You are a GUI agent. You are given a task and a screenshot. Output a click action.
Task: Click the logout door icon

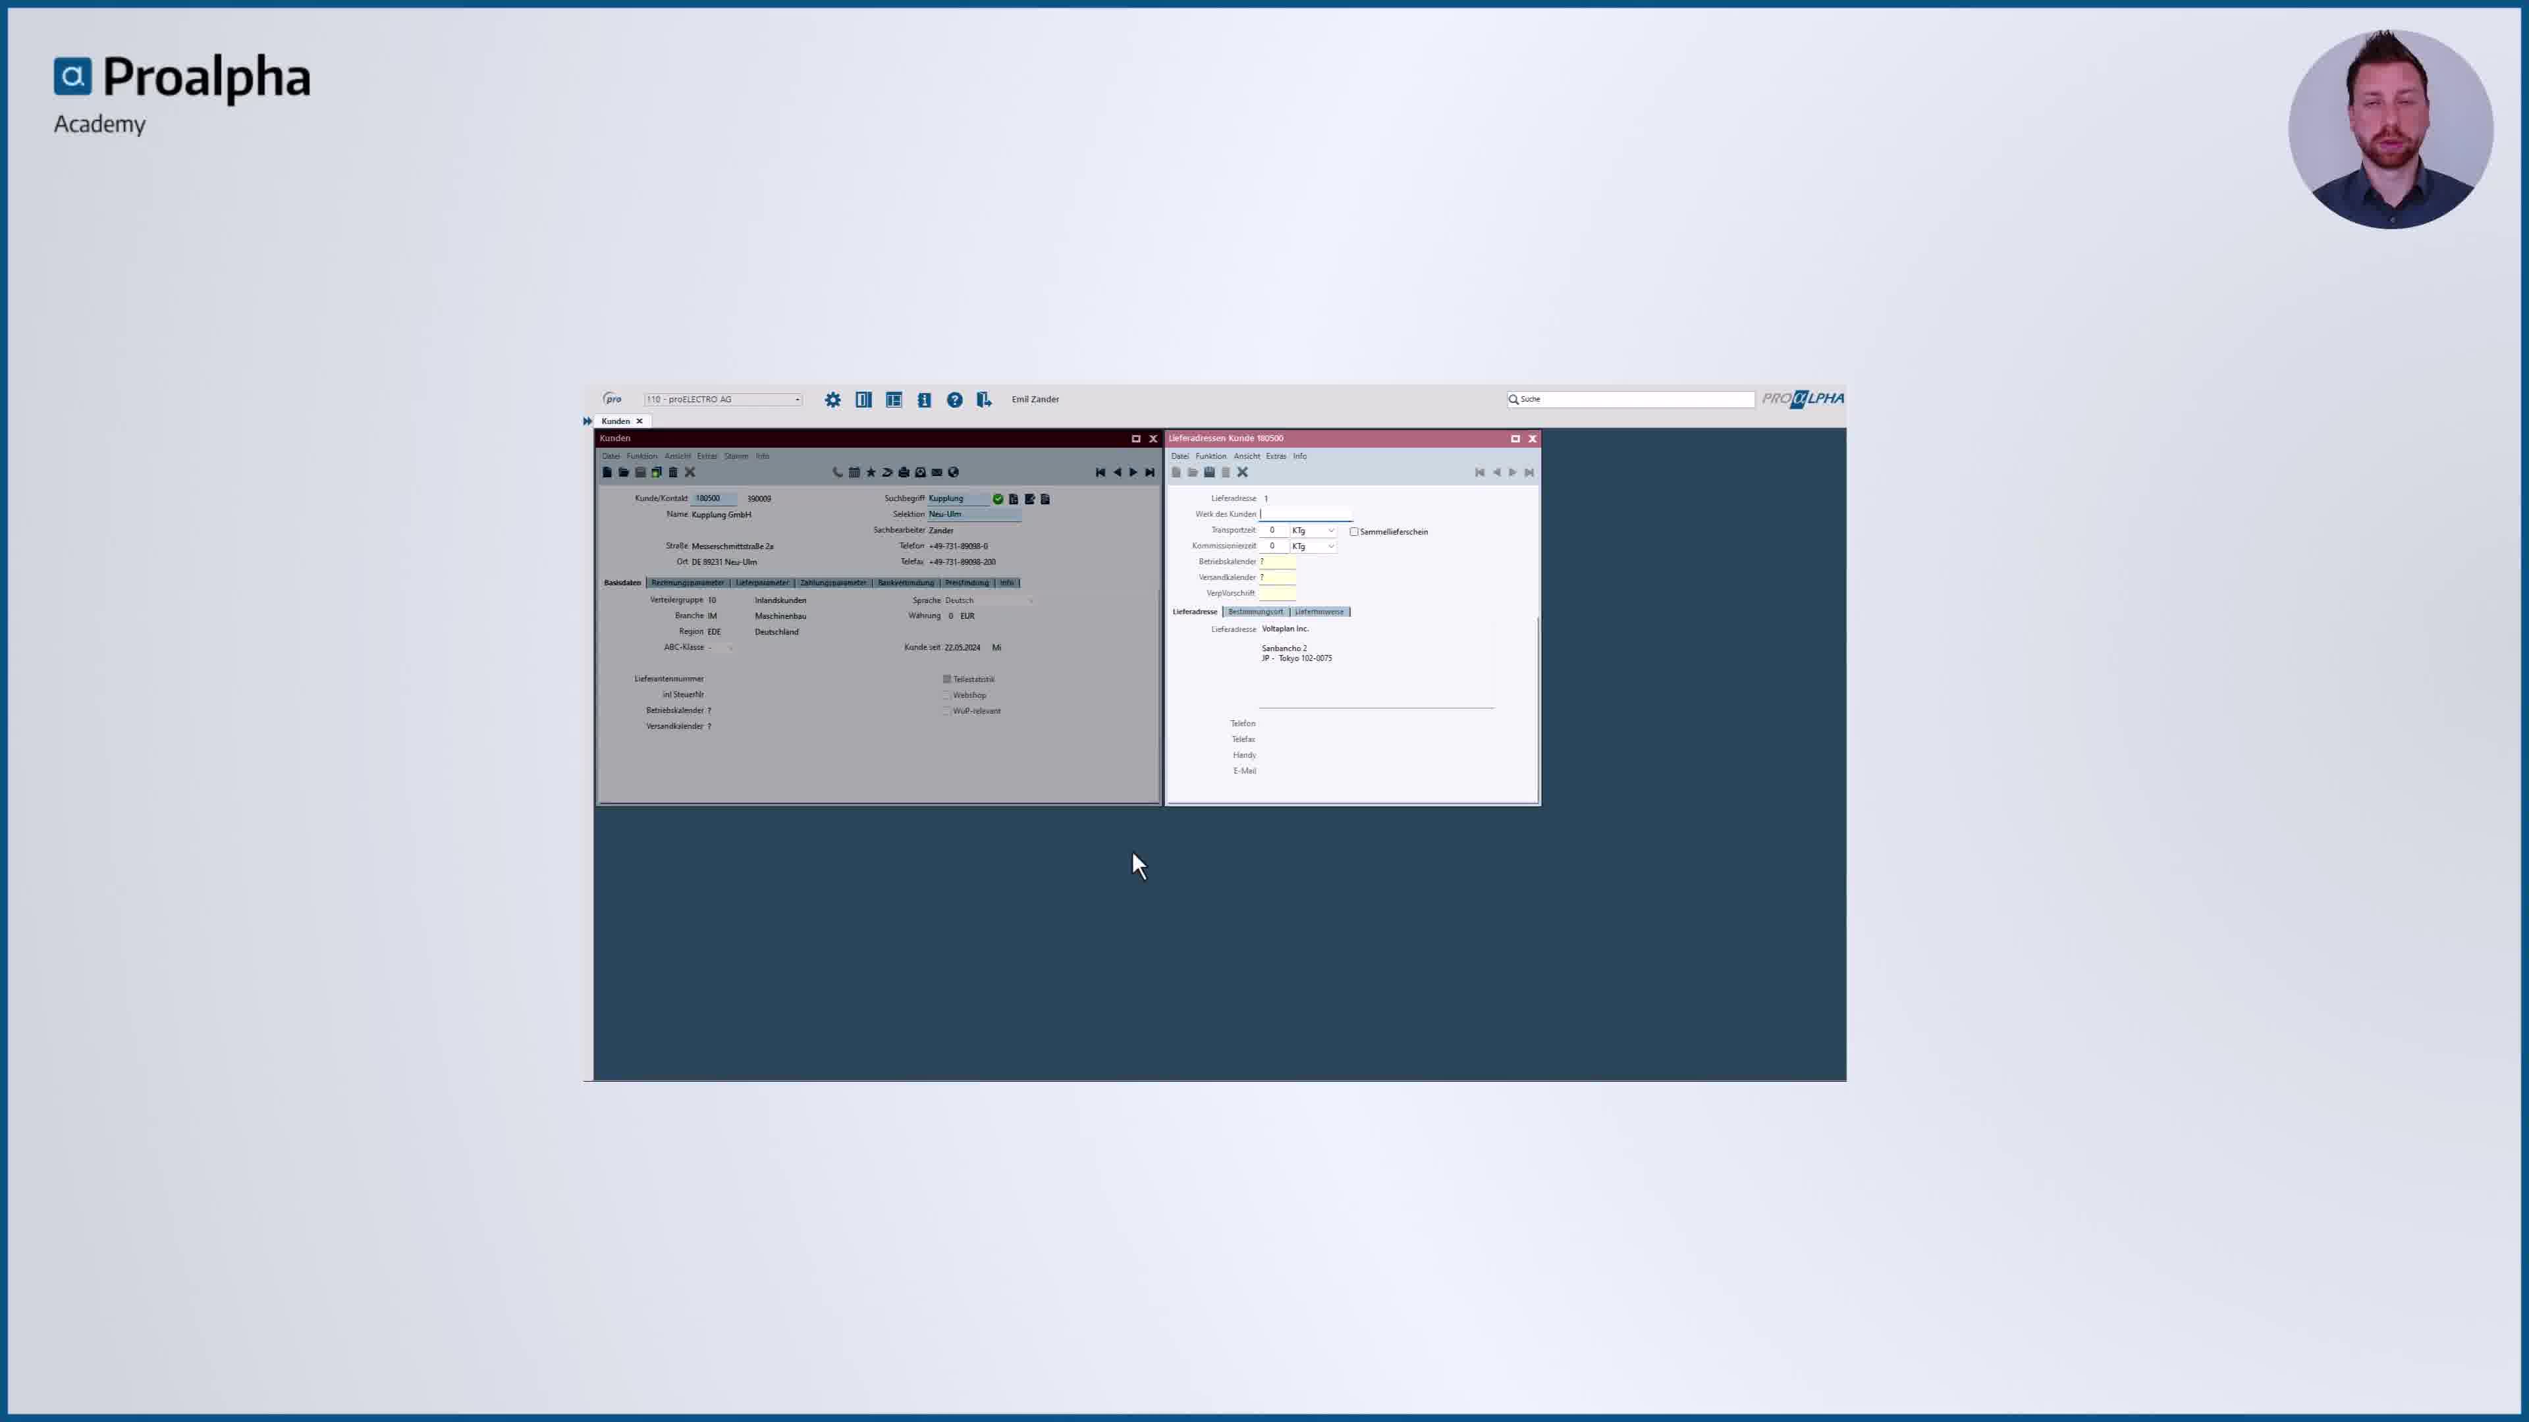984,400
